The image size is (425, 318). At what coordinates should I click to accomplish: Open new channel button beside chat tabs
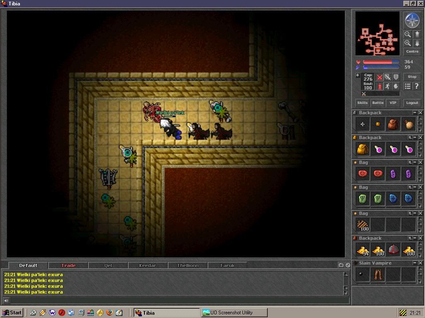pos(341,265)
